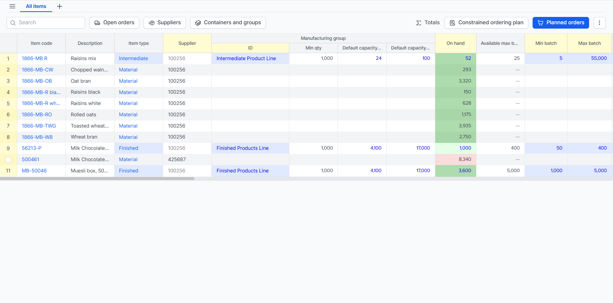Screen dimensions: 613x303
Task: Open the Intermediate Product Line link
Action: pos(246,58)
